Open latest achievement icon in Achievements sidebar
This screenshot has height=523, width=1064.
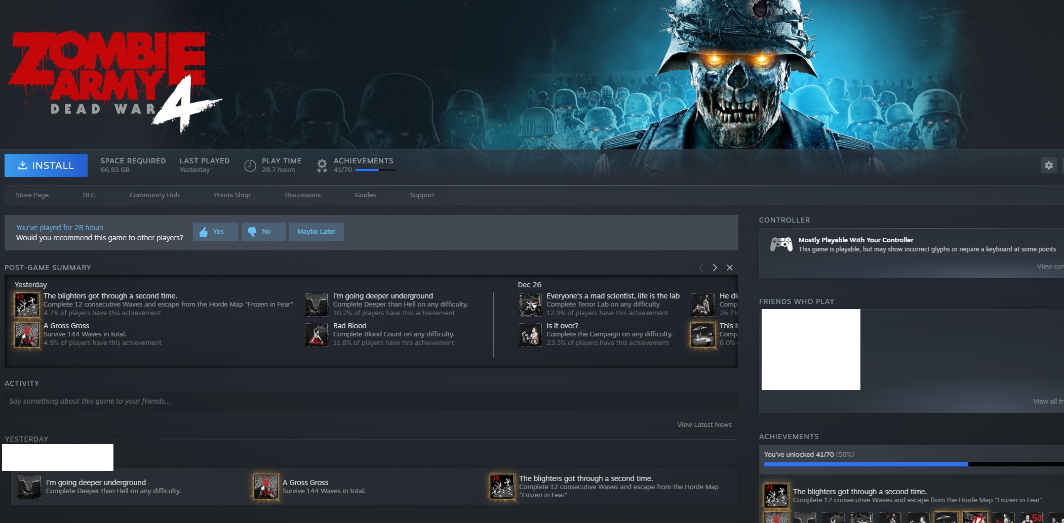776,496
